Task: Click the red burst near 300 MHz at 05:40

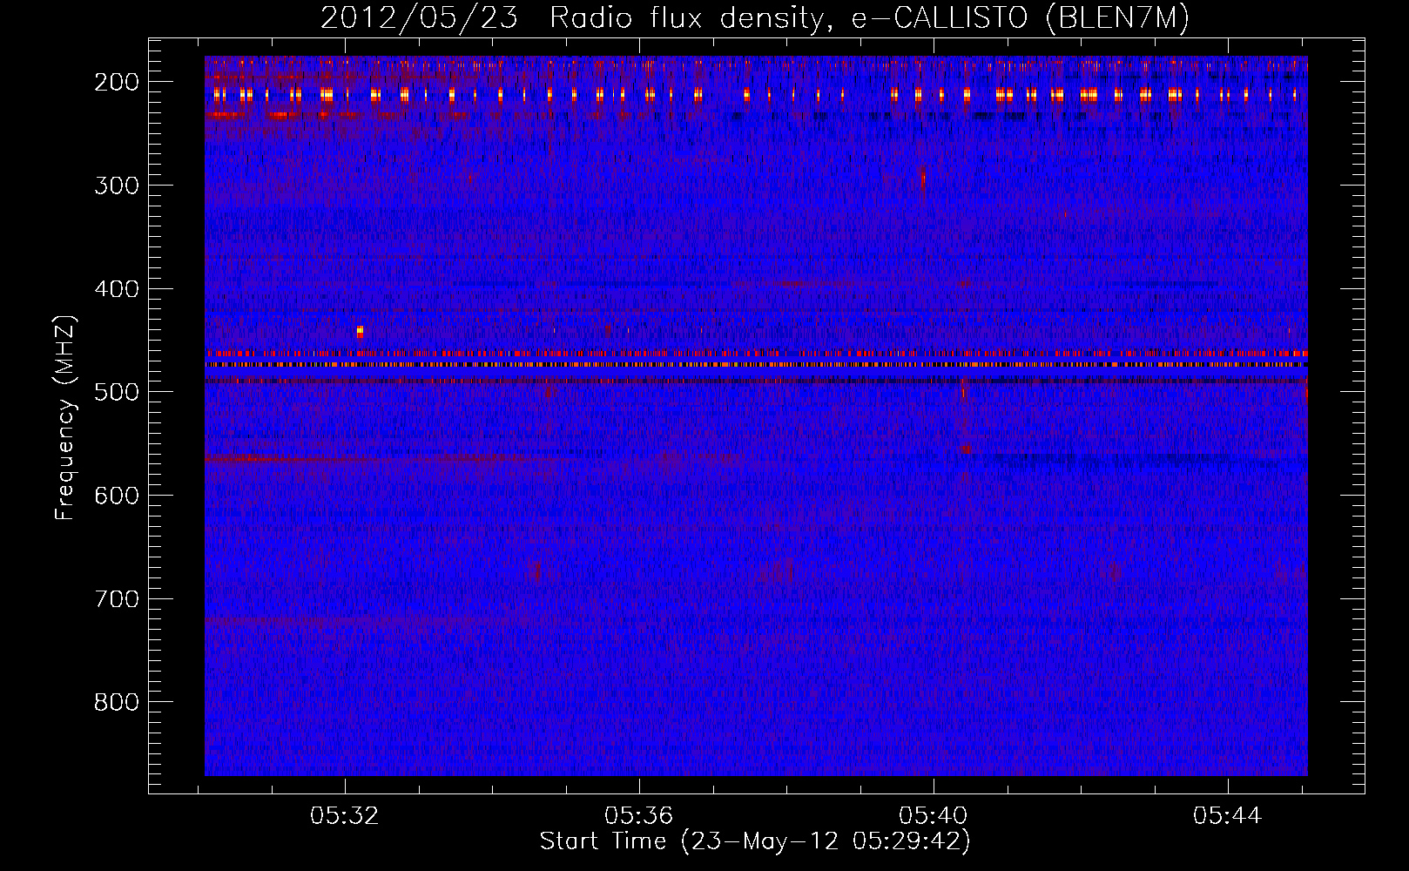Action: 923,179
